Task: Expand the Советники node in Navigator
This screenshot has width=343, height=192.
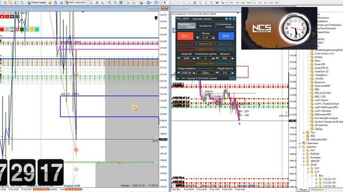Action: [x=300, y=143]
